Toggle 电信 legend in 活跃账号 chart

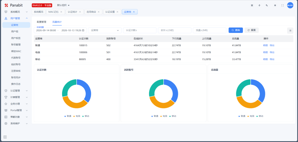pyautogui.click(x=164, y=116)
